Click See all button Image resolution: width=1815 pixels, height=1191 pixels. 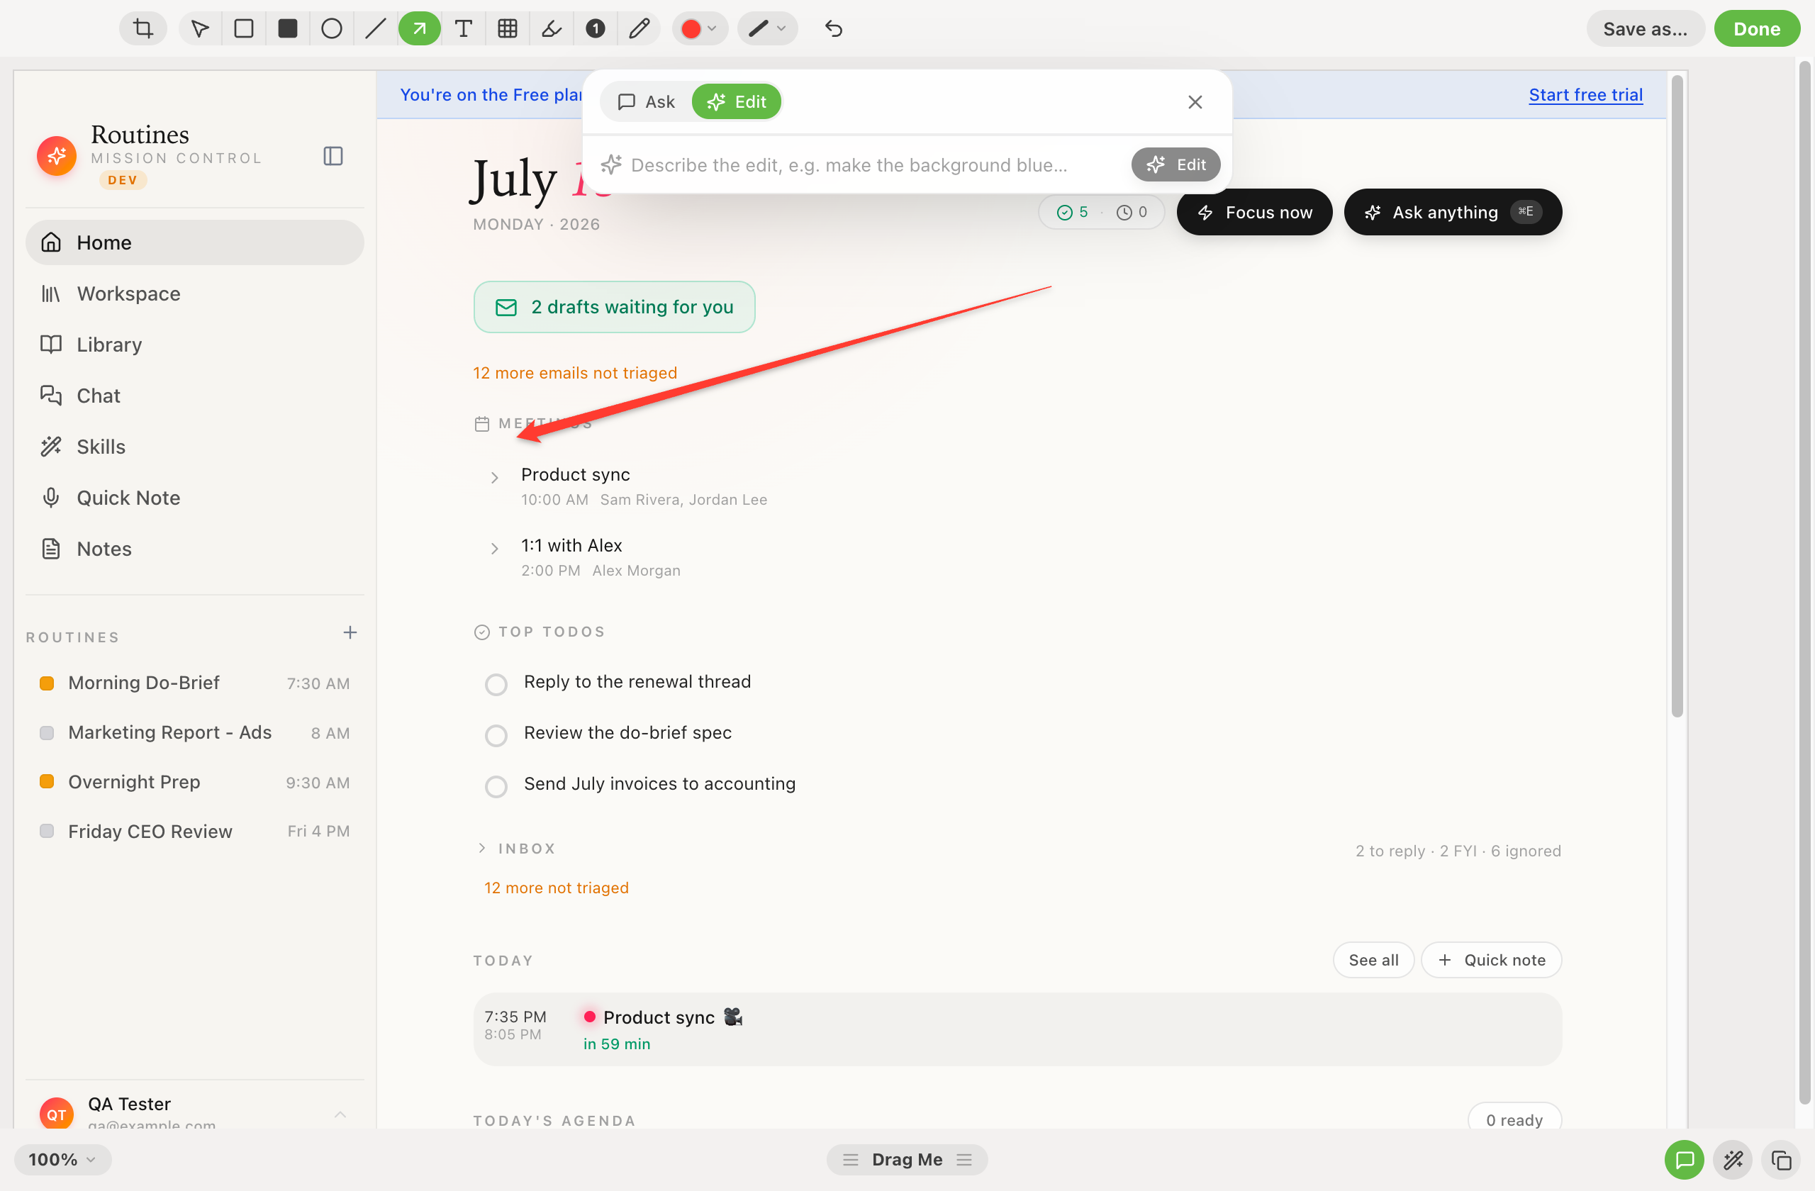pos(1373,960)
